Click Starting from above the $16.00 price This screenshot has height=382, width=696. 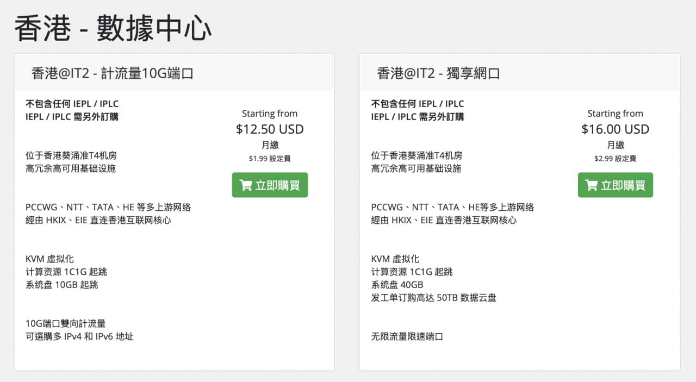[x=615, y=114]
